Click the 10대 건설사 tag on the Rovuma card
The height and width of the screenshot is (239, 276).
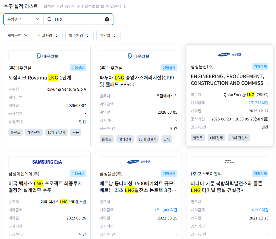click(56, 132)
